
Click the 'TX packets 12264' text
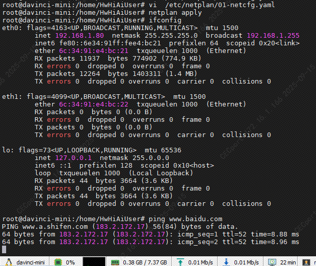(x=67, y=74)
